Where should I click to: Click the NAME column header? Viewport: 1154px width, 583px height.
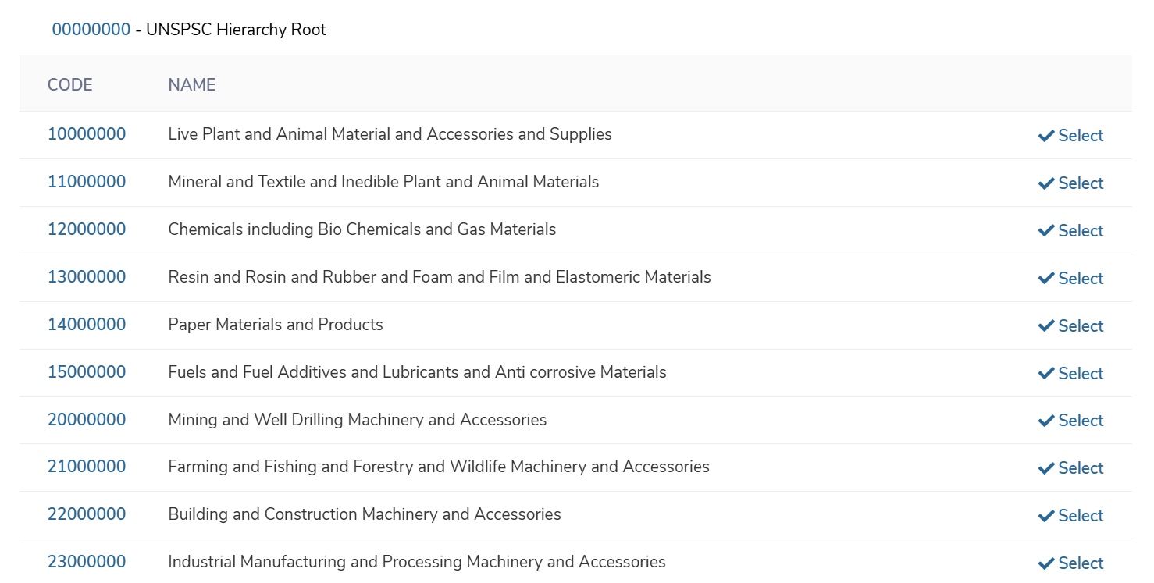pos(192,85)
